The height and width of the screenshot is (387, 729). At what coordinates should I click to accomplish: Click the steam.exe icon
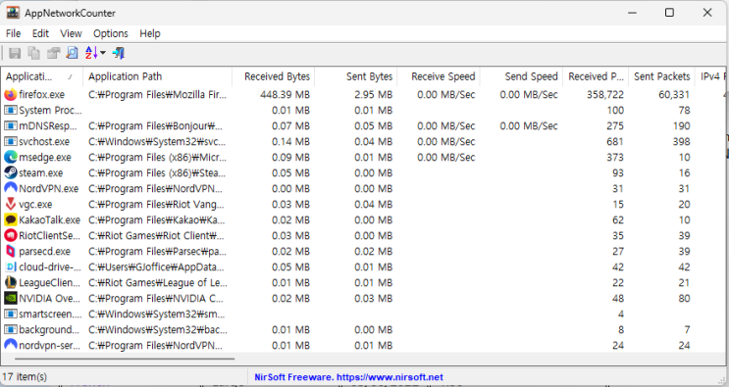pos(11,173)
